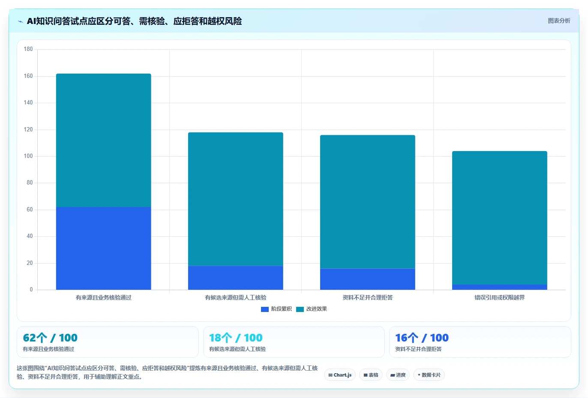Click the x-axis label 错误引用或权限越界
The height and width of the screenshot is (398, 588).
click(500, 297)
